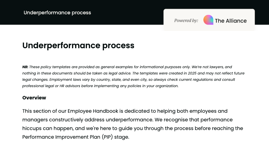Click the "Powered by:" label
This screenshot has height=144, width=269.
[x=186, y=21]
